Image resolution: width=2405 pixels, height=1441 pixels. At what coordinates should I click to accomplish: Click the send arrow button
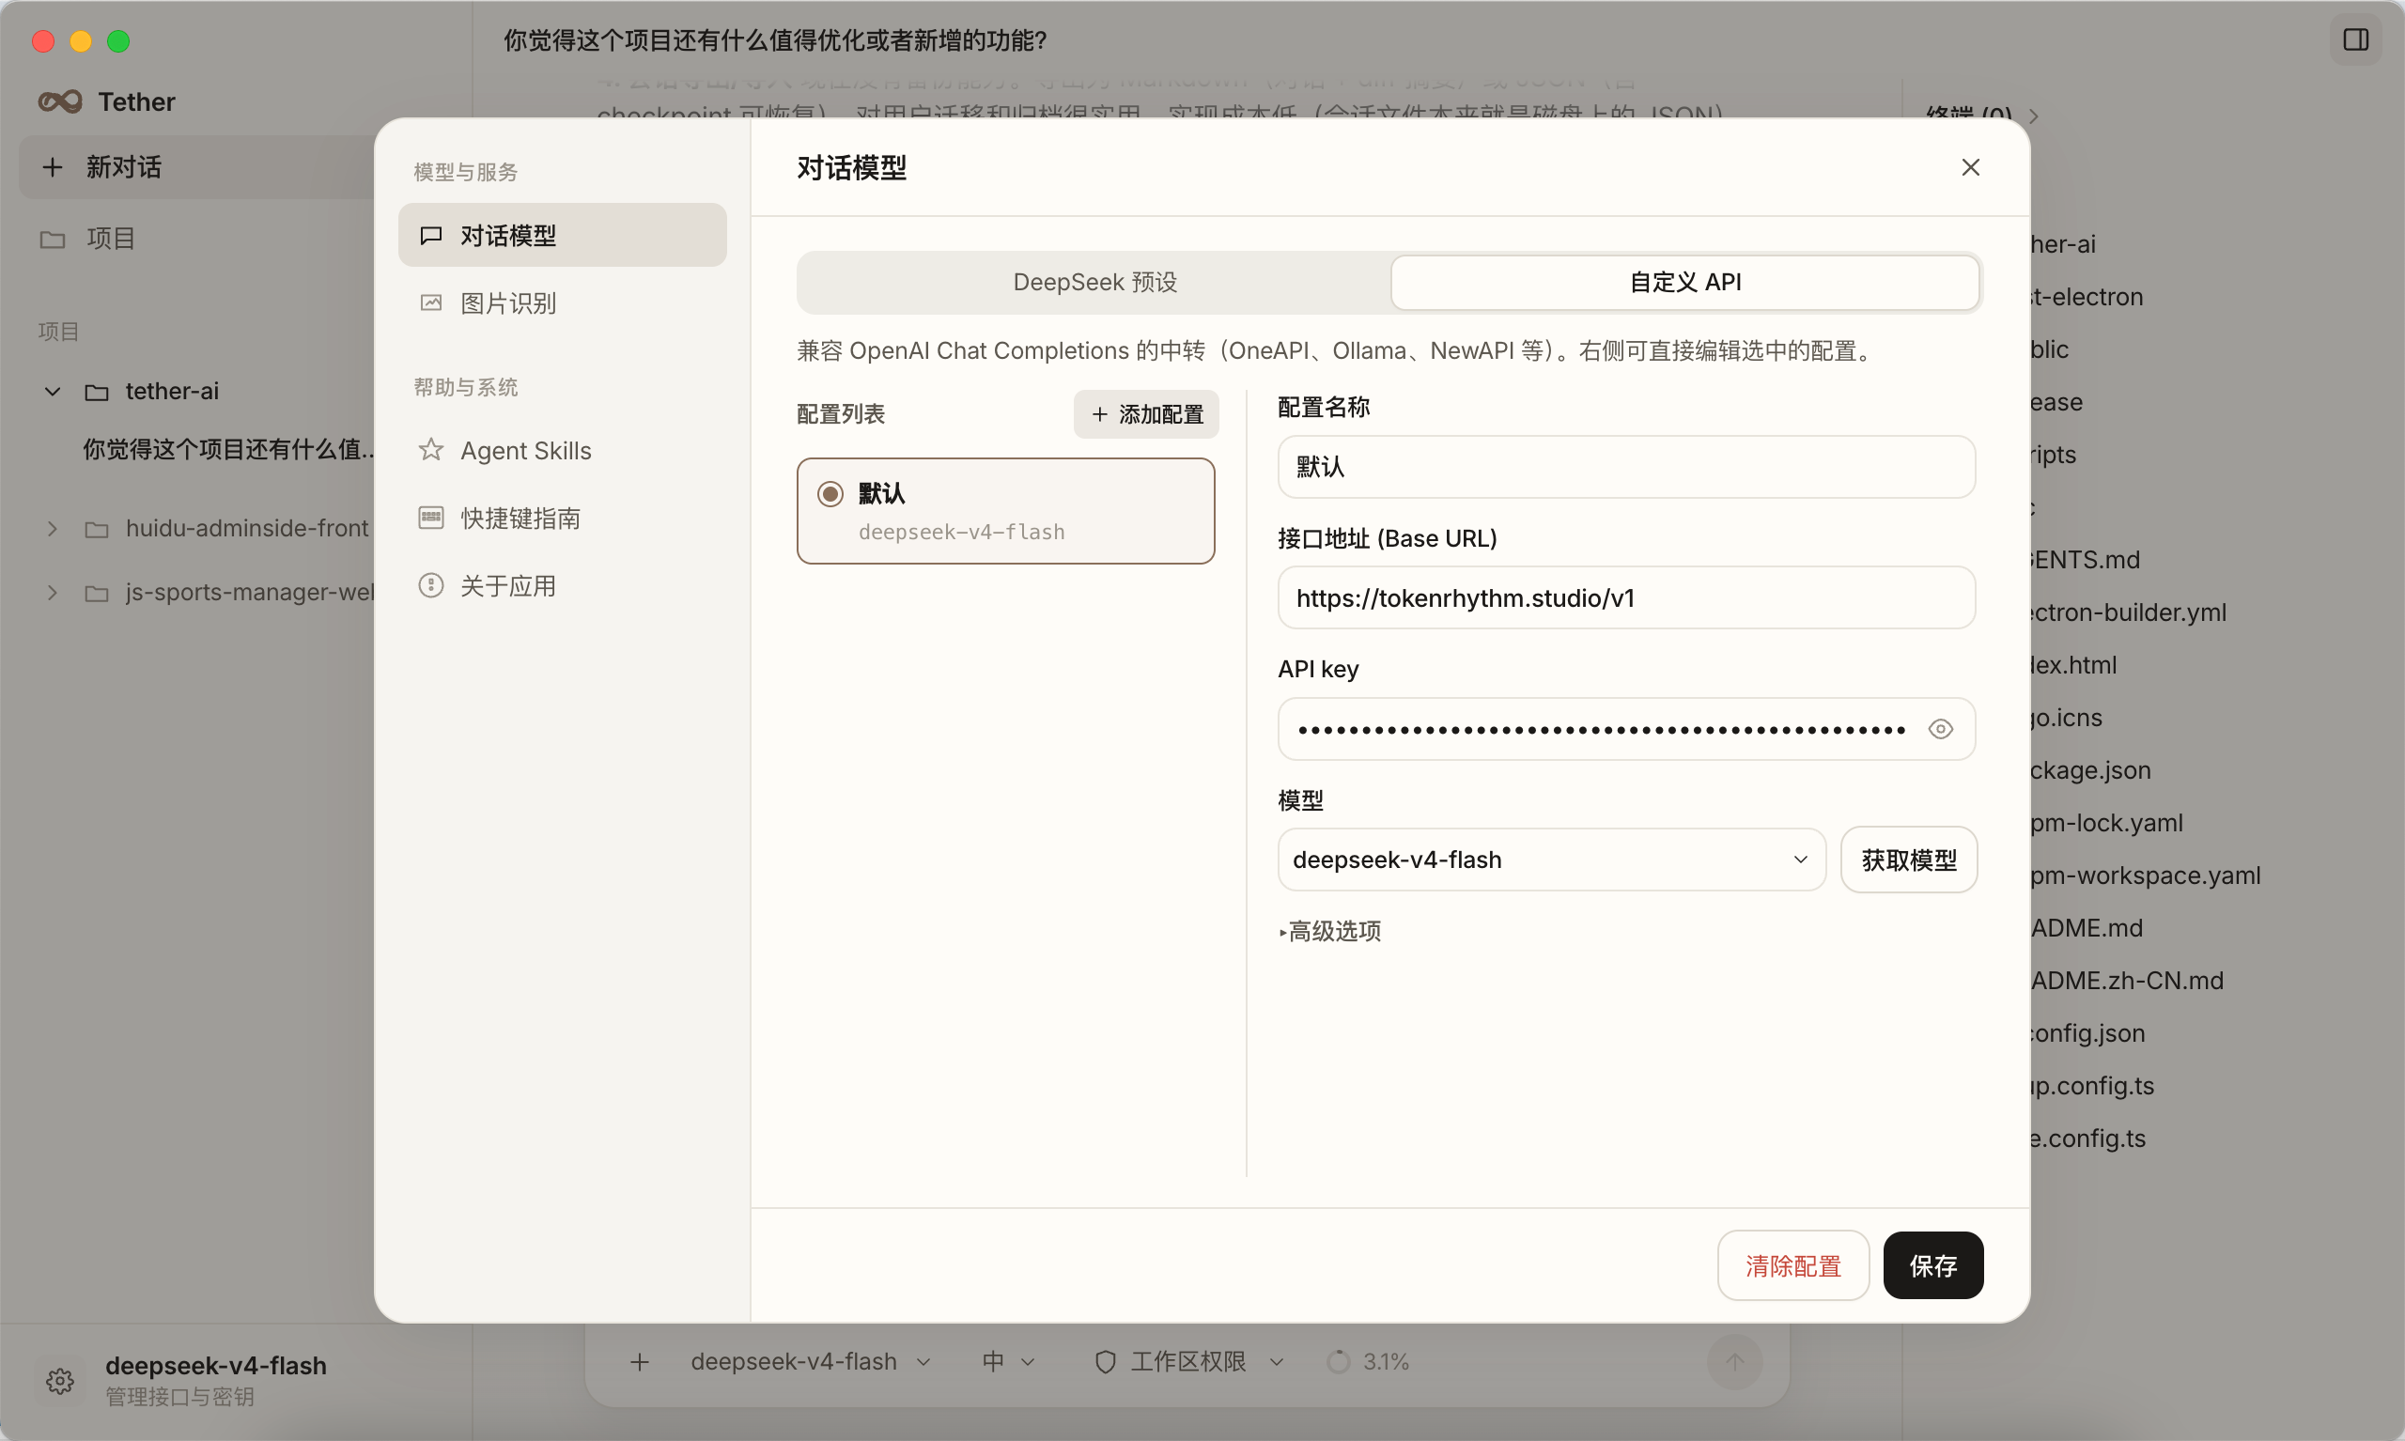pos(1734,1362)
